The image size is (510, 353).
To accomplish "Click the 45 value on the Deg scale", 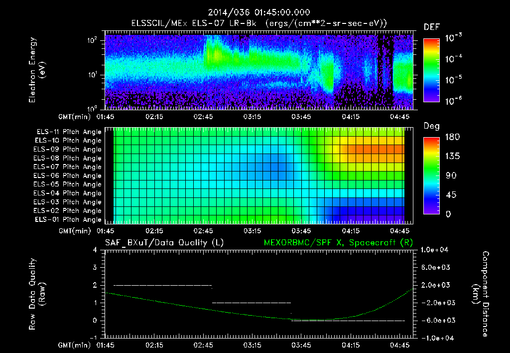I will pyautogui.click(x=451, y=195).
